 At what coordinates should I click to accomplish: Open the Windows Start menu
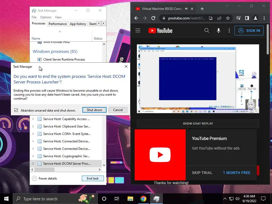point(6,199)
